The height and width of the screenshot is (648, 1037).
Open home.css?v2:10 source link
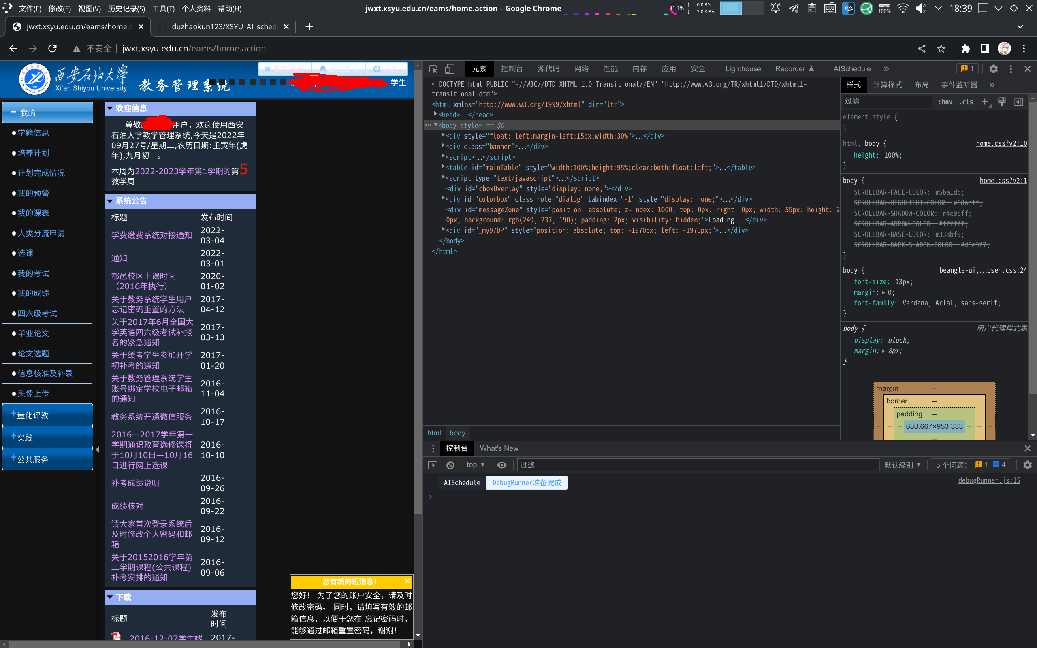[1001, 143]
